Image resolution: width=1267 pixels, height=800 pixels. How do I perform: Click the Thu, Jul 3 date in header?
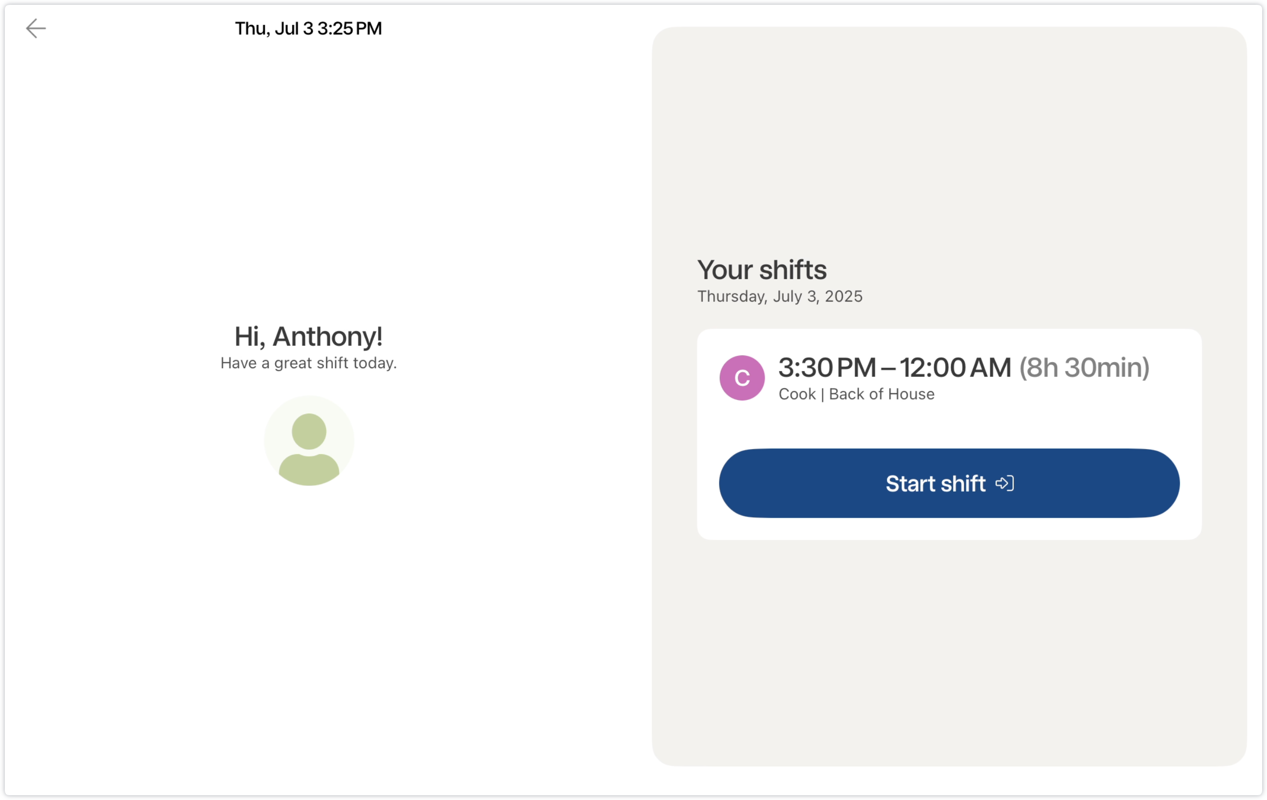274,28
